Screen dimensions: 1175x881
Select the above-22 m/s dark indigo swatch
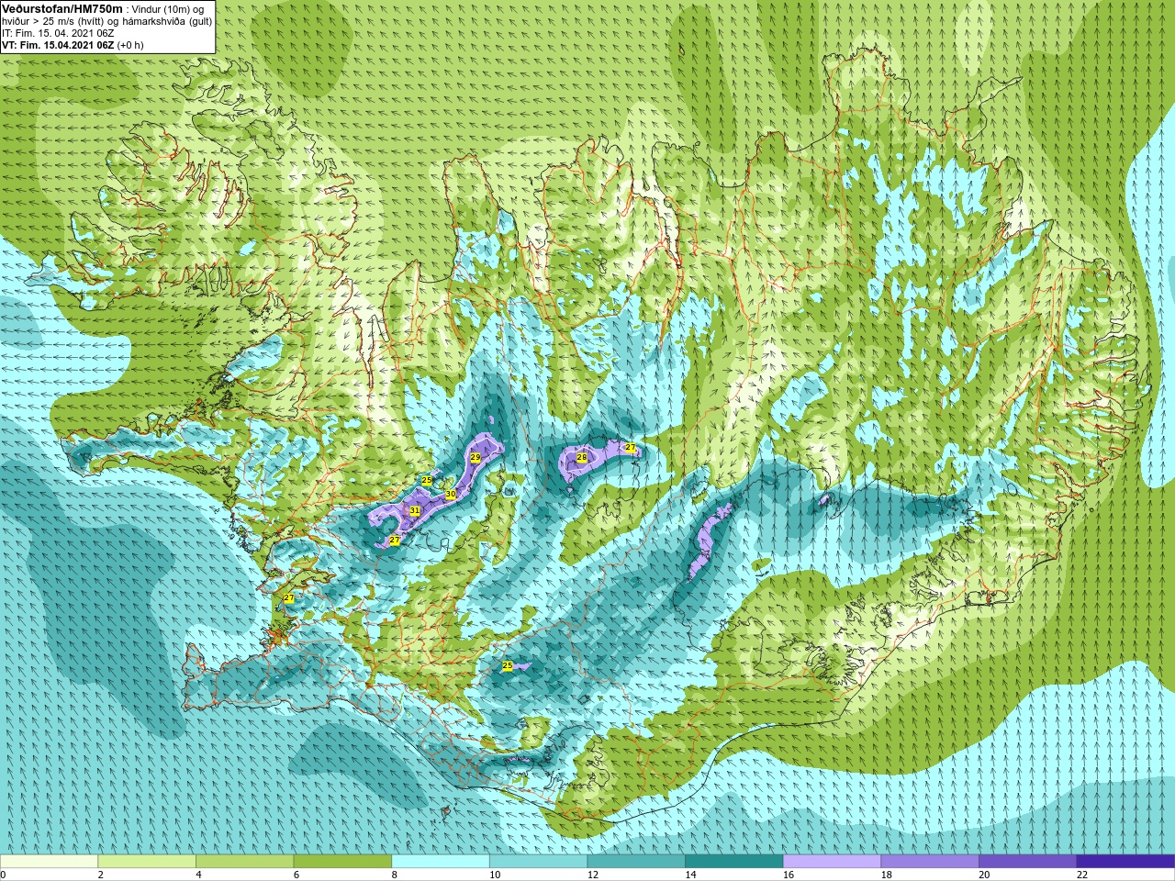click(x=1125, y=862)
